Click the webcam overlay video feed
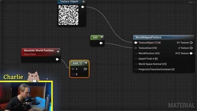197x111 pixels. [26, 97]
